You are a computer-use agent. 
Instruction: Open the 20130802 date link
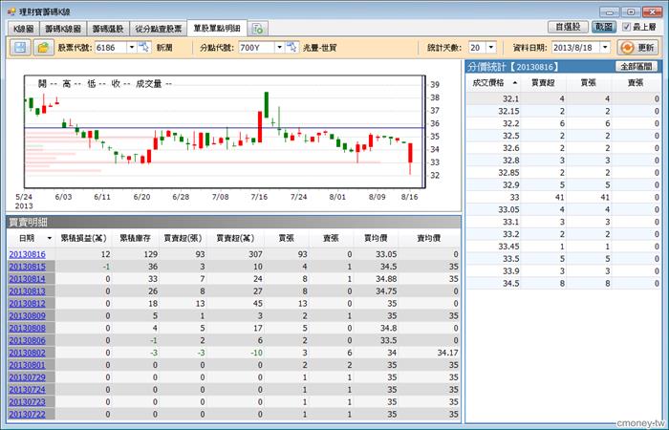(x=28, y=353)
